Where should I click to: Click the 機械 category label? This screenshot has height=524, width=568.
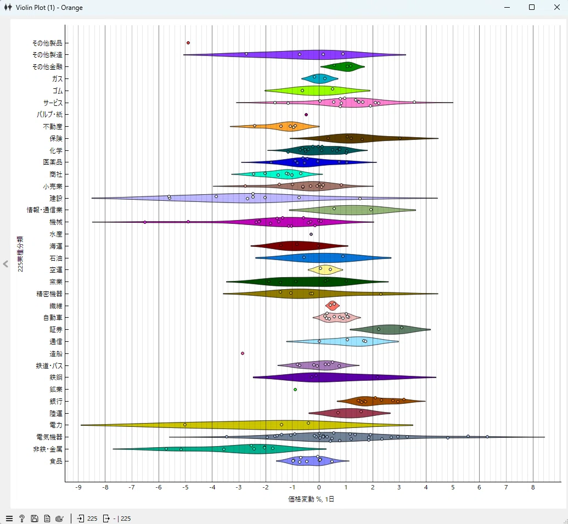pyautogui.click(x=56, y=222)
